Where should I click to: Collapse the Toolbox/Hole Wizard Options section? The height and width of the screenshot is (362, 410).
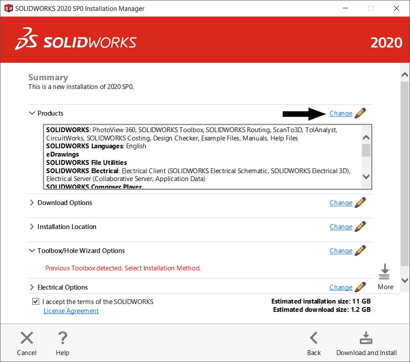[x=31, y=250]
